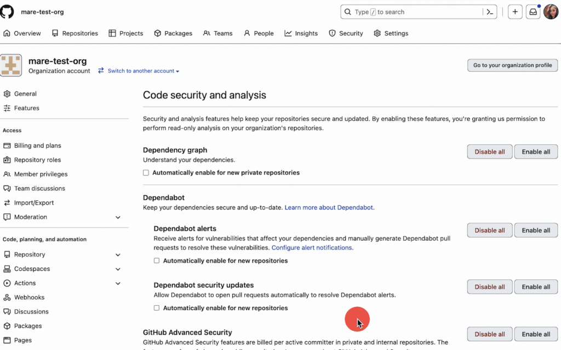
Task: Open the notifications inbox icon
Action: click(533, 11)
